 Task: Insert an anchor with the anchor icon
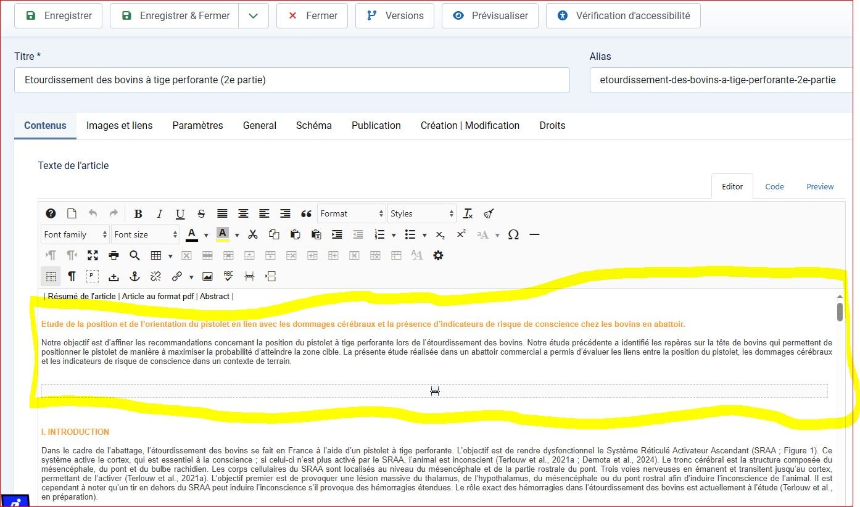click(134, 276)
